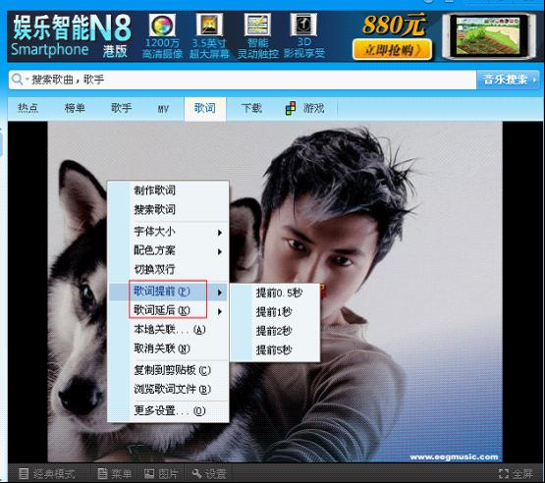
Task: Choose 提前1秒 in the submenu
Action: (x=275, y=312)
